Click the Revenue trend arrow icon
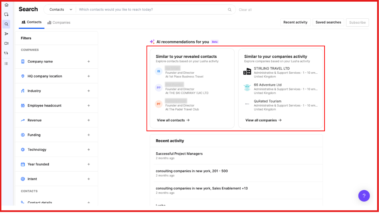The image size is (379, 213). point(23,120)
